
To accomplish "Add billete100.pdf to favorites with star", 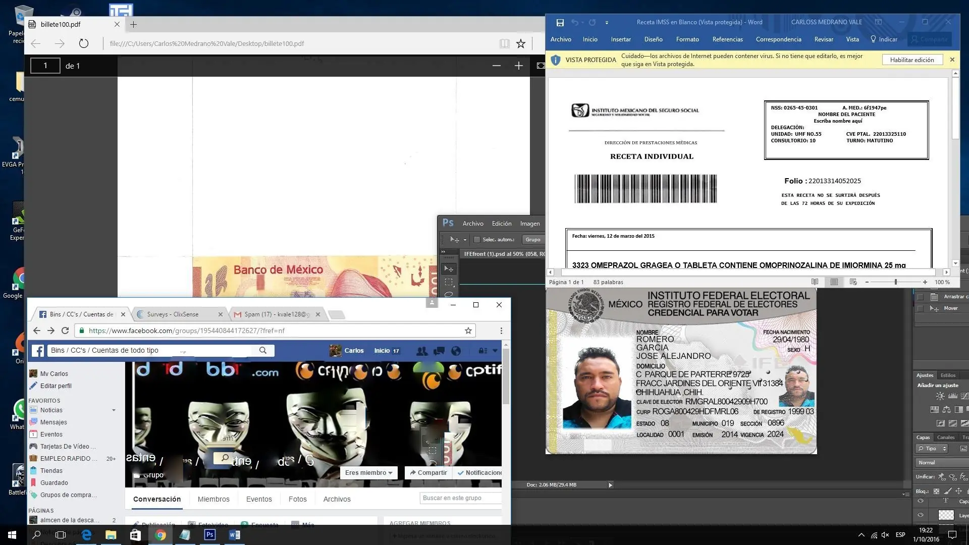I will click(x=521, y=43).
